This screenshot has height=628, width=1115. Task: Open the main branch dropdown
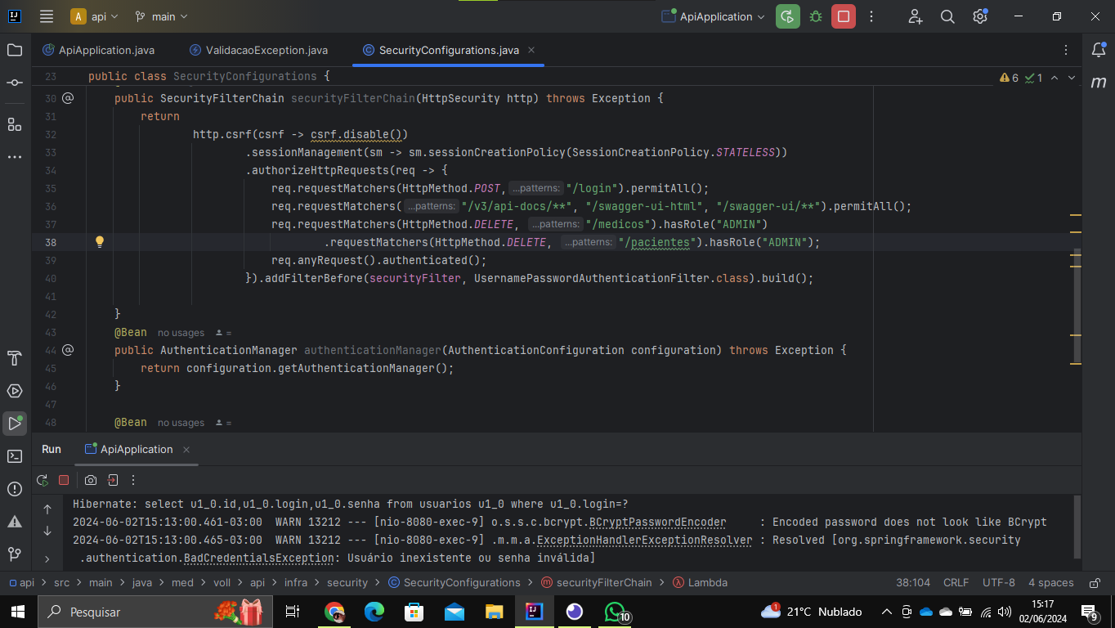point(161,16)
